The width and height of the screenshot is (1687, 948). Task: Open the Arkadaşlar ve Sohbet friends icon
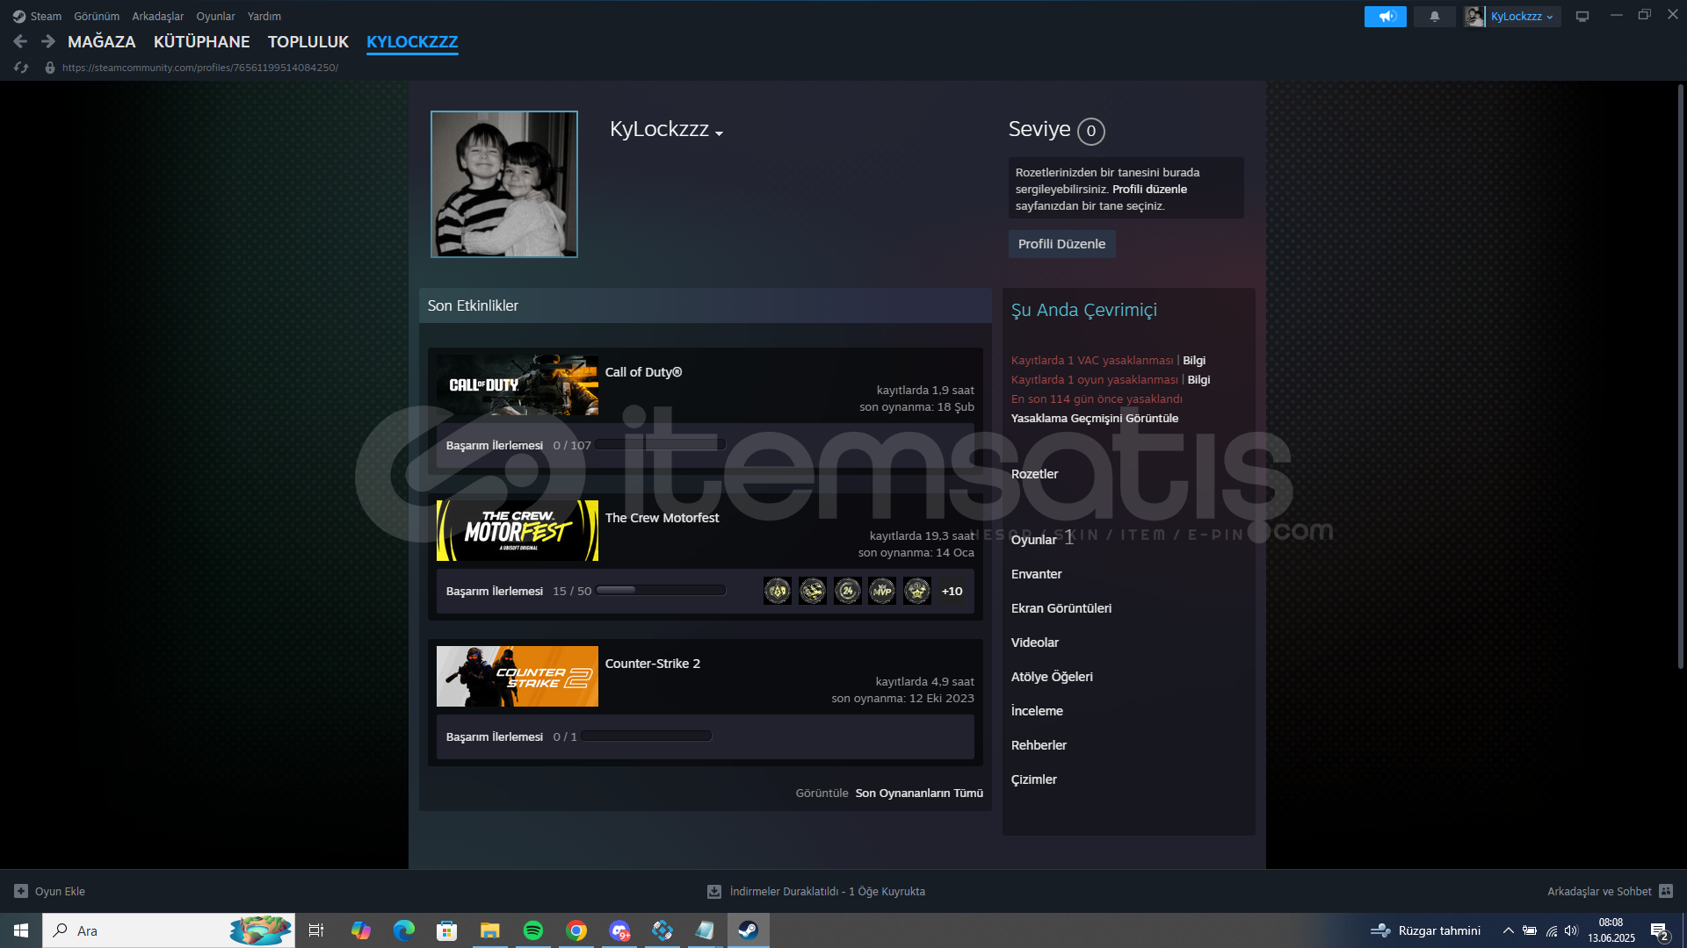[x=1666, y=891]
